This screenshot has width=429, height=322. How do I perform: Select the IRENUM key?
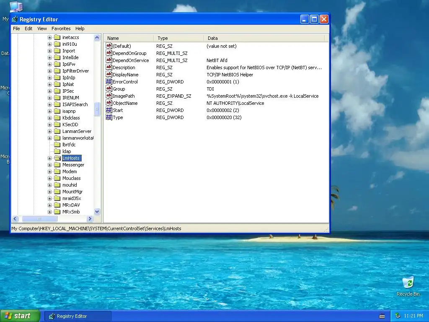(x=70, y=98)
